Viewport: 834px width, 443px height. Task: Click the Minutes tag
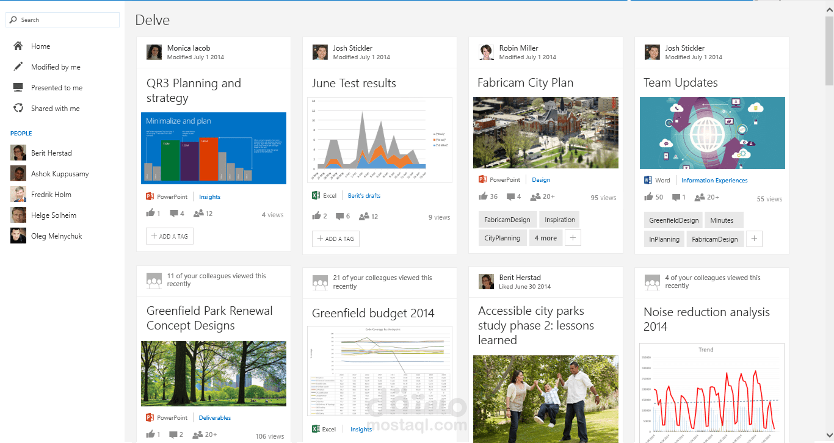(x=723, y=220)
